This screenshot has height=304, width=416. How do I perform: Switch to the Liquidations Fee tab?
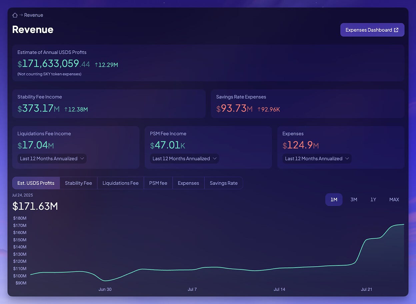pos(120,183)
